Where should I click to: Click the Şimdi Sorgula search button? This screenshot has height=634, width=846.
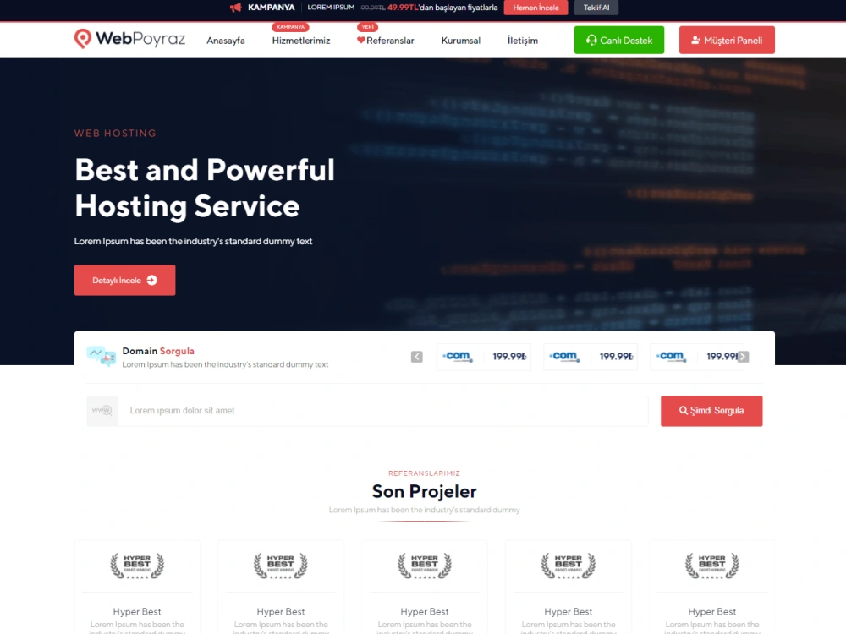pos(711,411)
